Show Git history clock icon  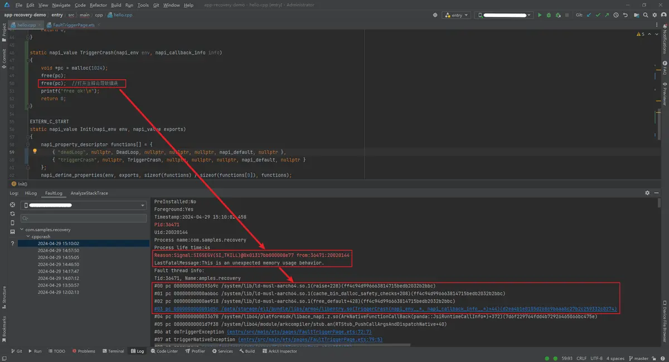(616, 15)
